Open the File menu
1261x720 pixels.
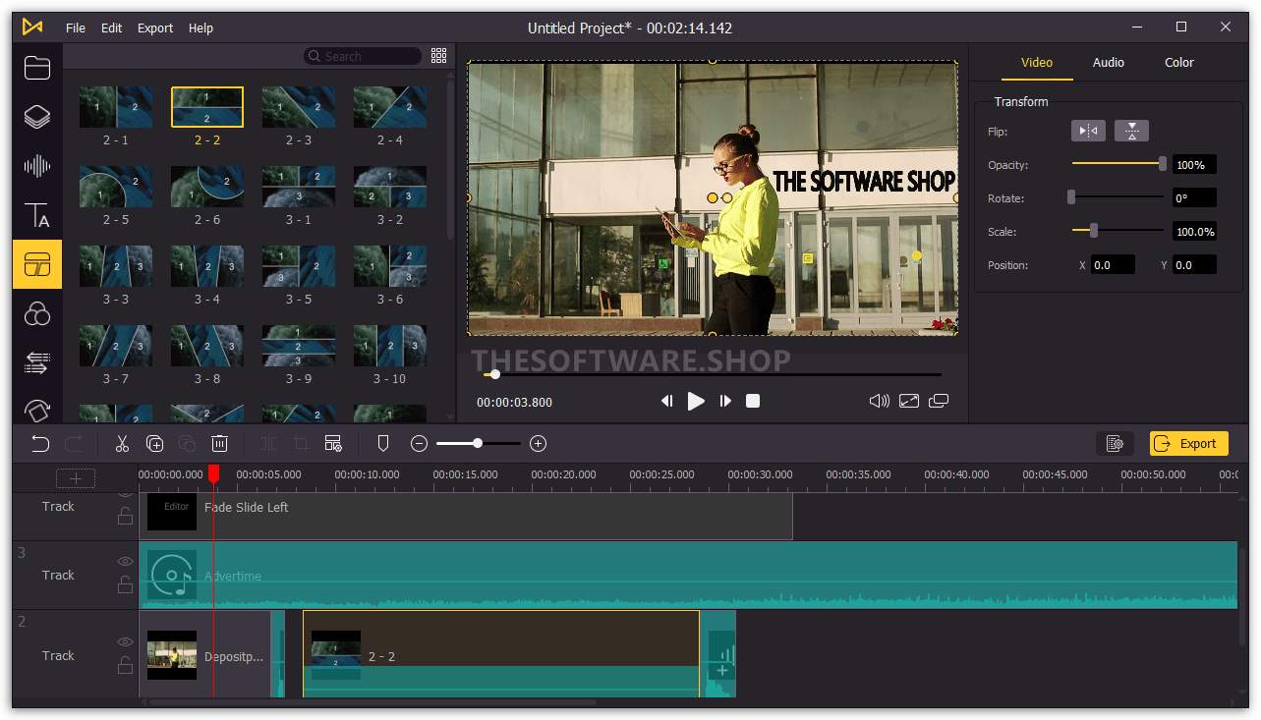[x=76, y=28]
